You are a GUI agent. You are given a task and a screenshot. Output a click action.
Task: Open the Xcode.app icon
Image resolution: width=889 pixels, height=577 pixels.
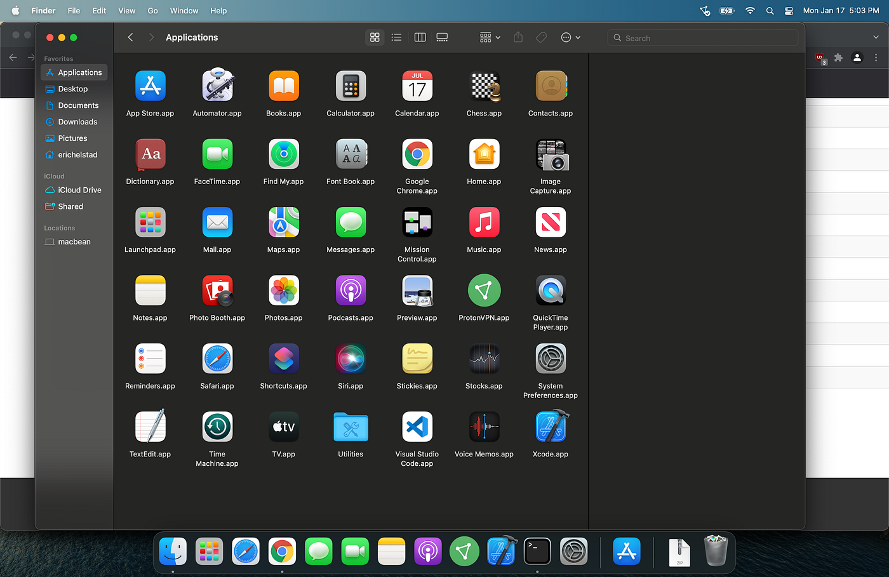point(550,427)
